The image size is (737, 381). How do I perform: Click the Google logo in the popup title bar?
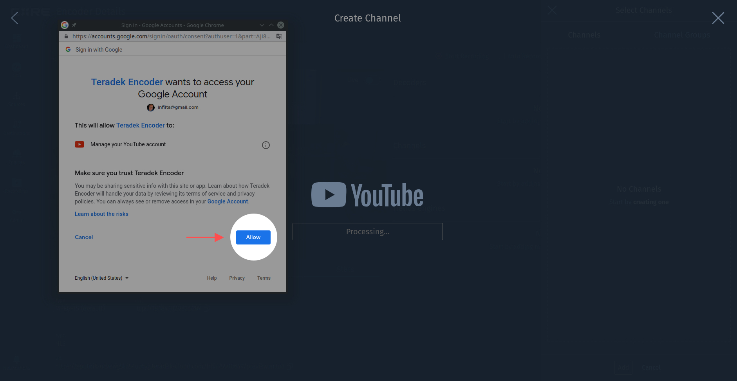[x=65, y=25]
